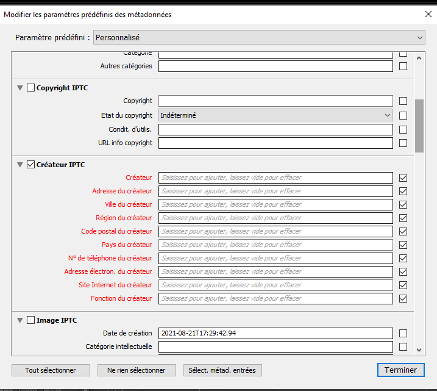Click the Terminer button

click(x=400, y=370)
